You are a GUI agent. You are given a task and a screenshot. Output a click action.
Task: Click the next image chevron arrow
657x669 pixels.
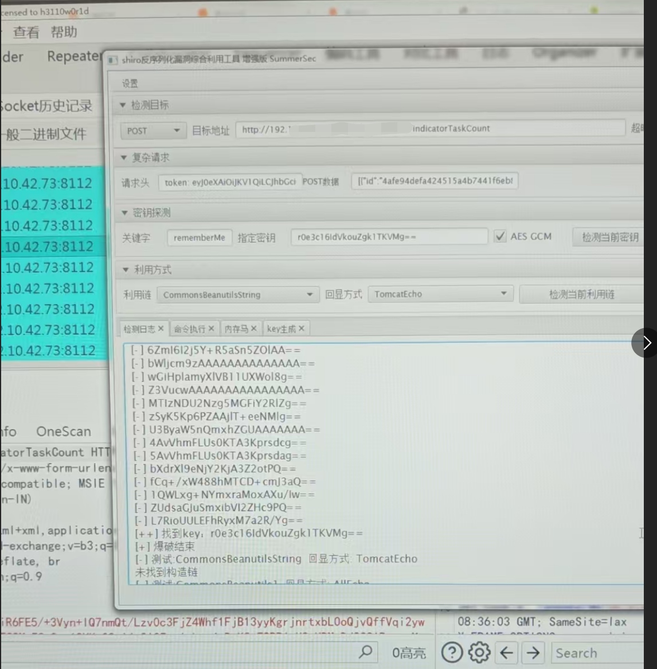[x=647, y=343]
